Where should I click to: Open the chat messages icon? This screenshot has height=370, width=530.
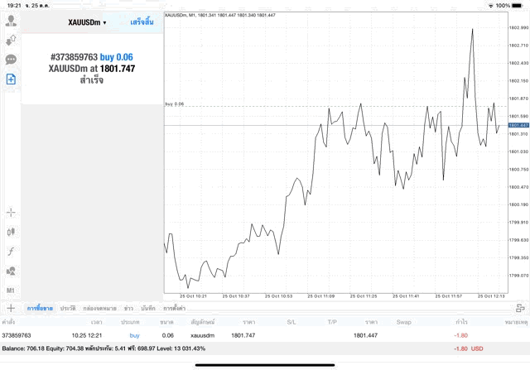click(x=11, y=60)
